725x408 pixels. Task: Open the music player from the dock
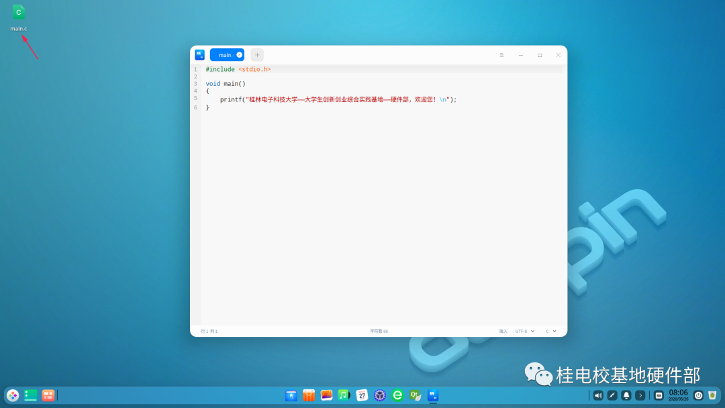(x=344, y=395)
